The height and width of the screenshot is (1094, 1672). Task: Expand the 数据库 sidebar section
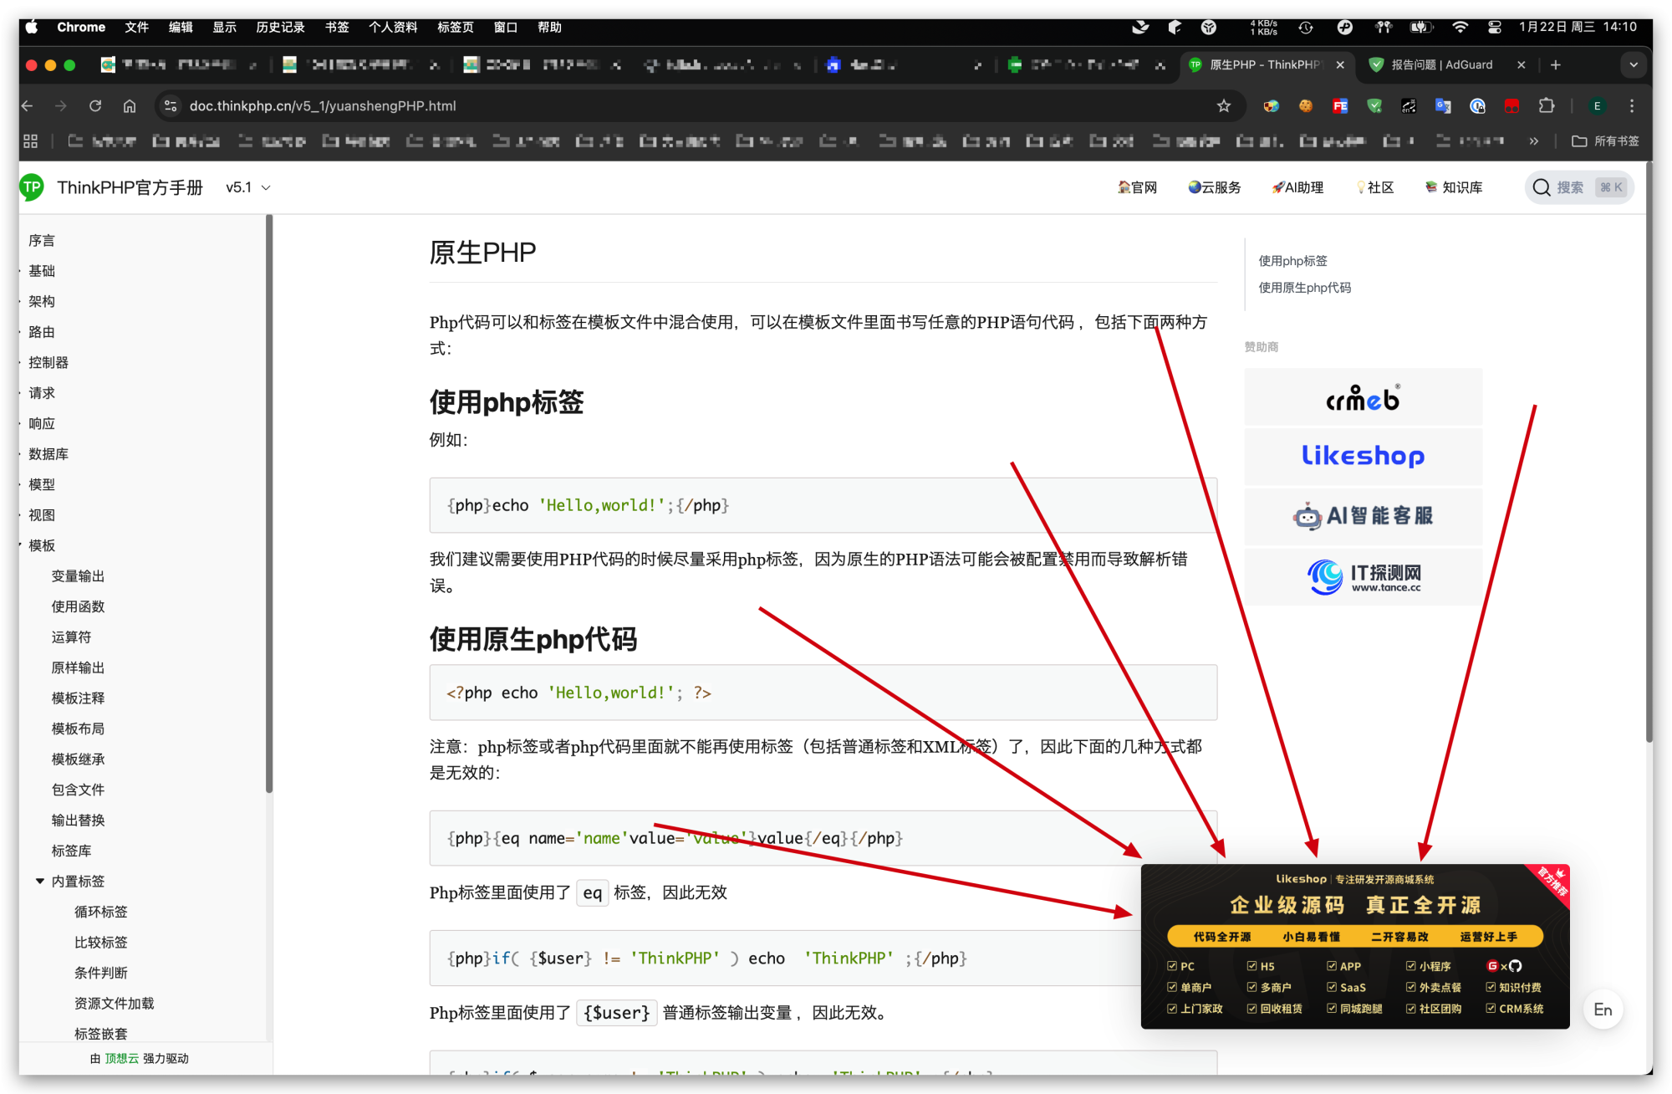48,453
